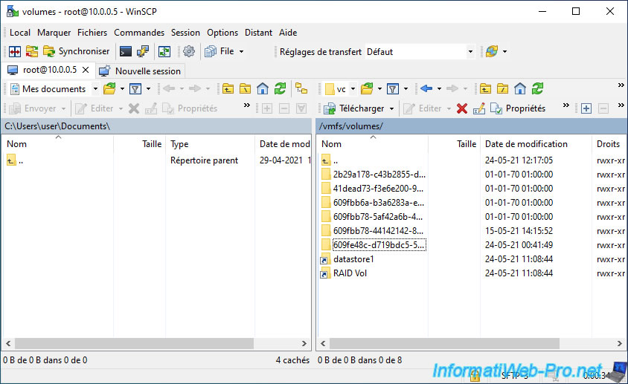Open Fichiers menu
This screenshot has width=628, height=384.
(92, 33)
